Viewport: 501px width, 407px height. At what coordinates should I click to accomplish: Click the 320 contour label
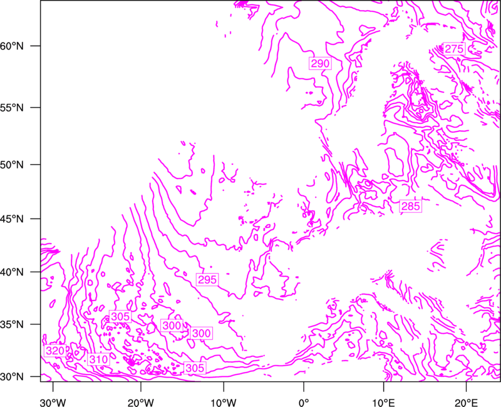(x=55, y=351)
